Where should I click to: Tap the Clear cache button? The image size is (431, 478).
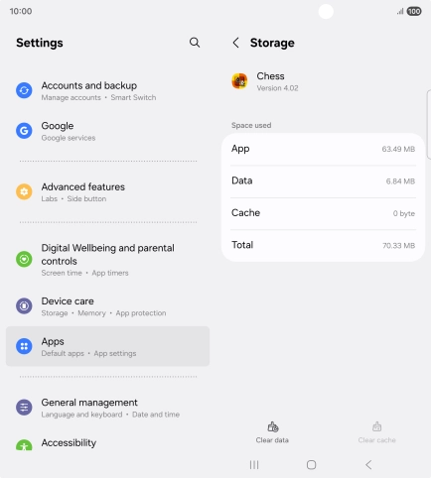tap(376, 432)
